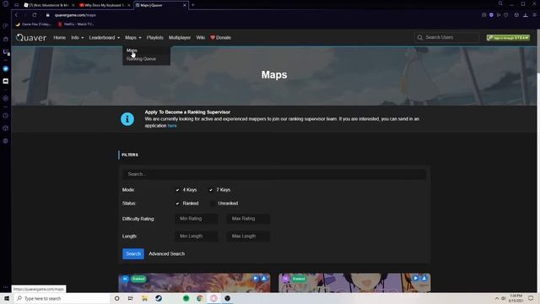Uncheck the Ranked status checkbox

pyautogui.click(x=177, y=204)
